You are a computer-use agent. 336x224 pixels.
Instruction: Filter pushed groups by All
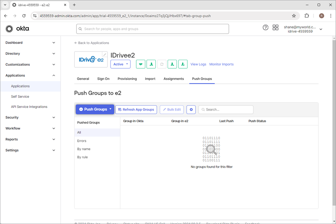(97, 133)
